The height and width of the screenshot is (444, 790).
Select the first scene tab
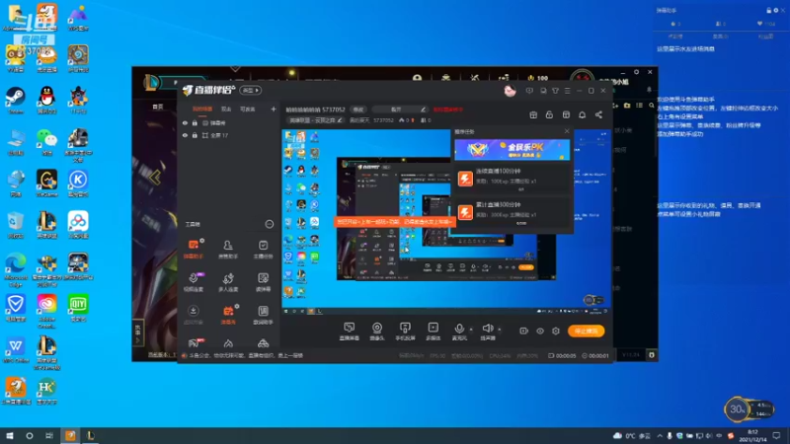pyautogui.click(x=202, y=109)
